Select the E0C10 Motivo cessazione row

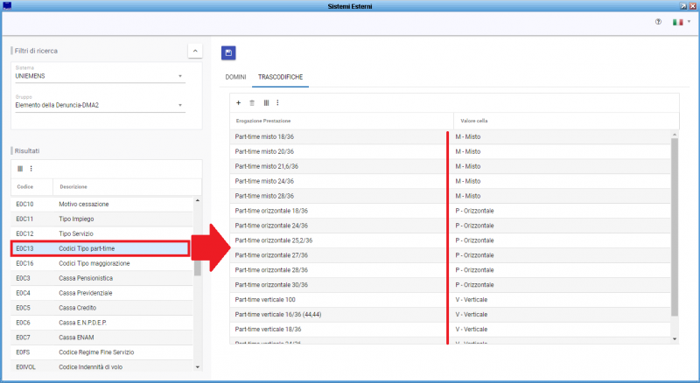(x=101, y=203)
